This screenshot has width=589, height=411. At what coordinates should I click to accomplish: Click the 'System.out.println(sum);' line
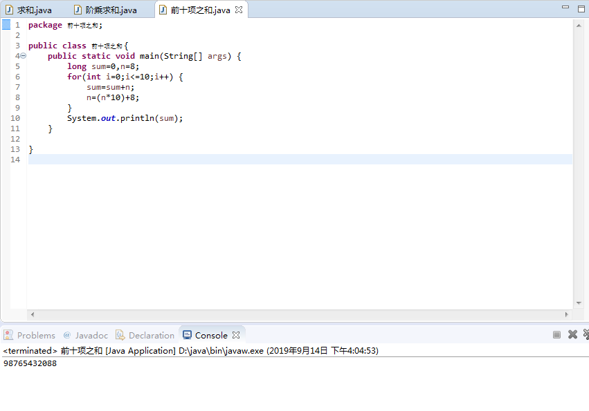pos(125,119)
